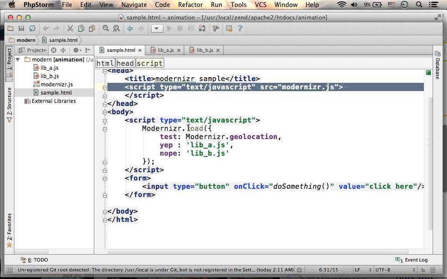This screenshot has width=447, height=279.
Task: Click the Listen for PHP debug connections icon
Action: 202,28
